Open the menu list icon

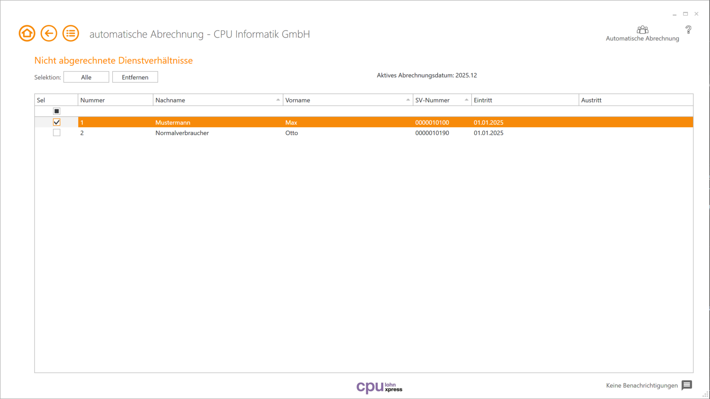(71, 33)
